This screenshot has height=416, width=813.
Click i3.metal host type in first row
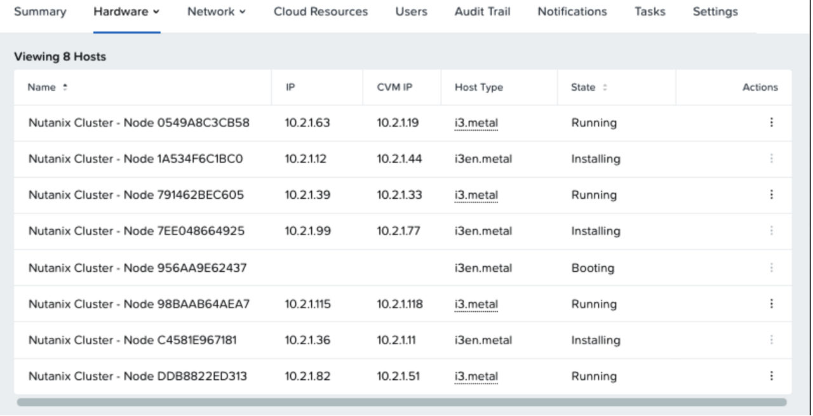click(476, 123)
